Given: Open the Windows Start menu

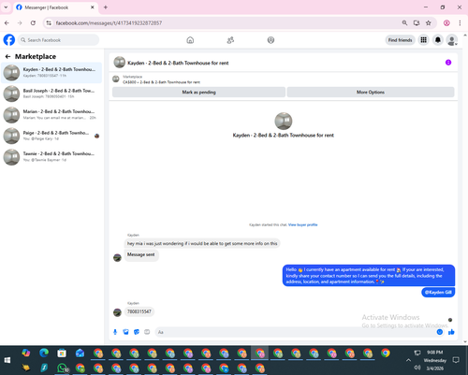Looking at the screenshot, I should [7, 360].
